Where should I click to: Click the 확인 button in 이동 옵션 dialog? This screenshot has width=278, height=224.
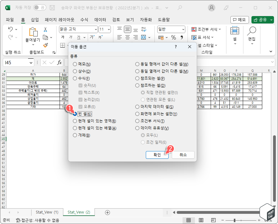pyautogui.click(x=157, y=155)
